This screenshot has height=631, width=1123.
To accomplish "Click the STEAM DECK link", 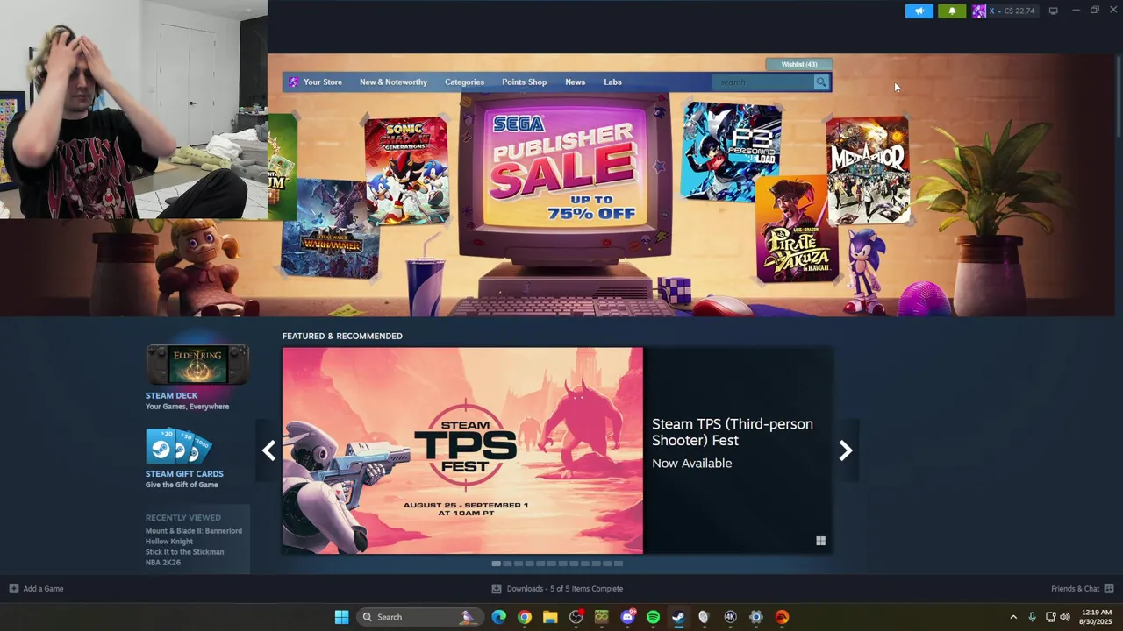I will [x=171, y=395].
